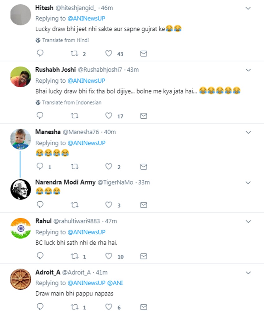Screen dimensions: 264x311
Task: Reply to Adroit_A's tweet
Action: (40, 307)
